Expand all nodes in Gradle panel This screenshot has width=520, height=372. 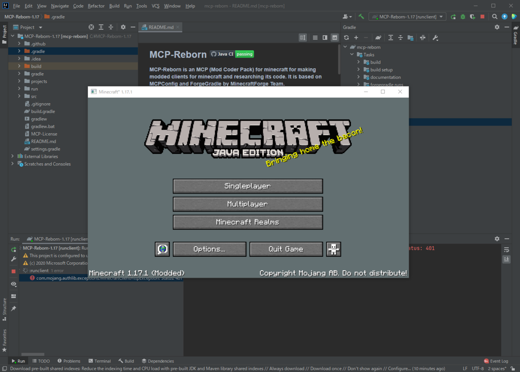coord(390,38)
